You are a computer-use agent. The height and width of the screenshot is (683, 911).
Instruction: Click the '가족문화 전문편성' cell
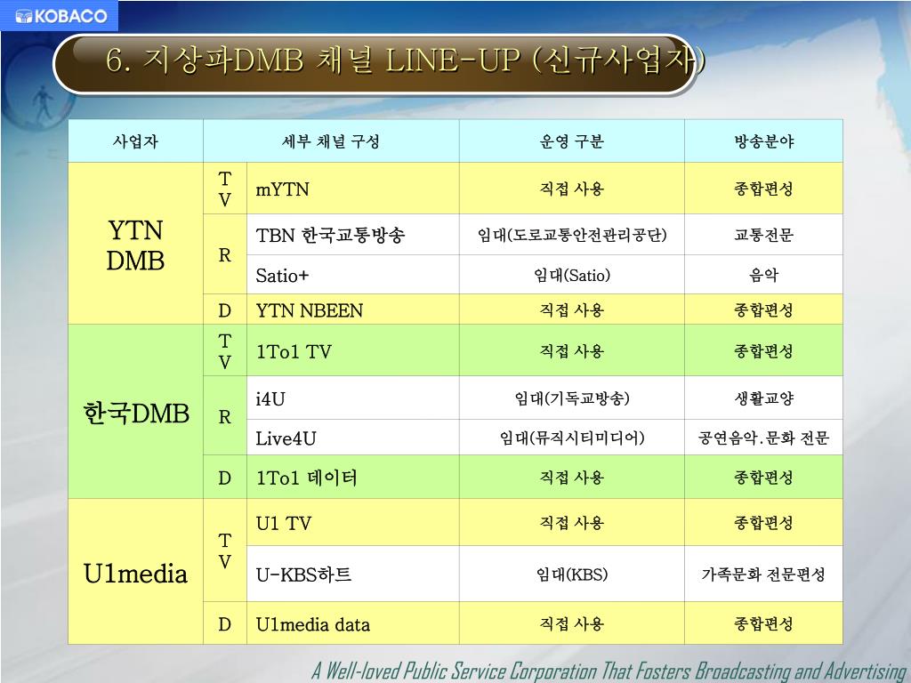click(x=763, y=574)
